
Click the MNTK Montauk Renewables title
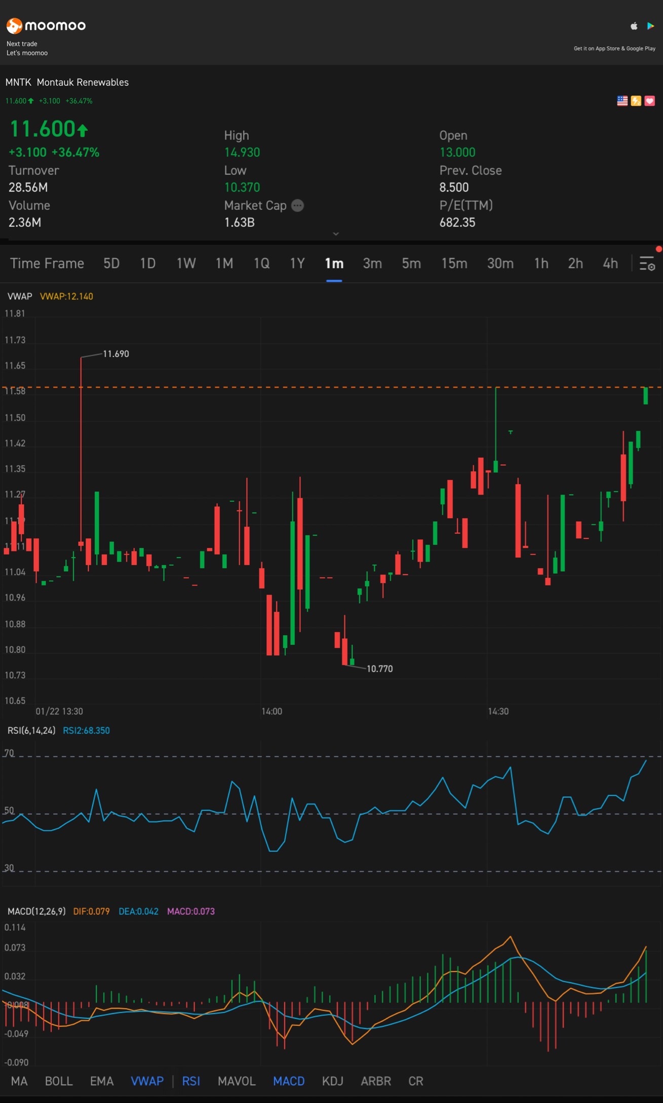(67, 82)
